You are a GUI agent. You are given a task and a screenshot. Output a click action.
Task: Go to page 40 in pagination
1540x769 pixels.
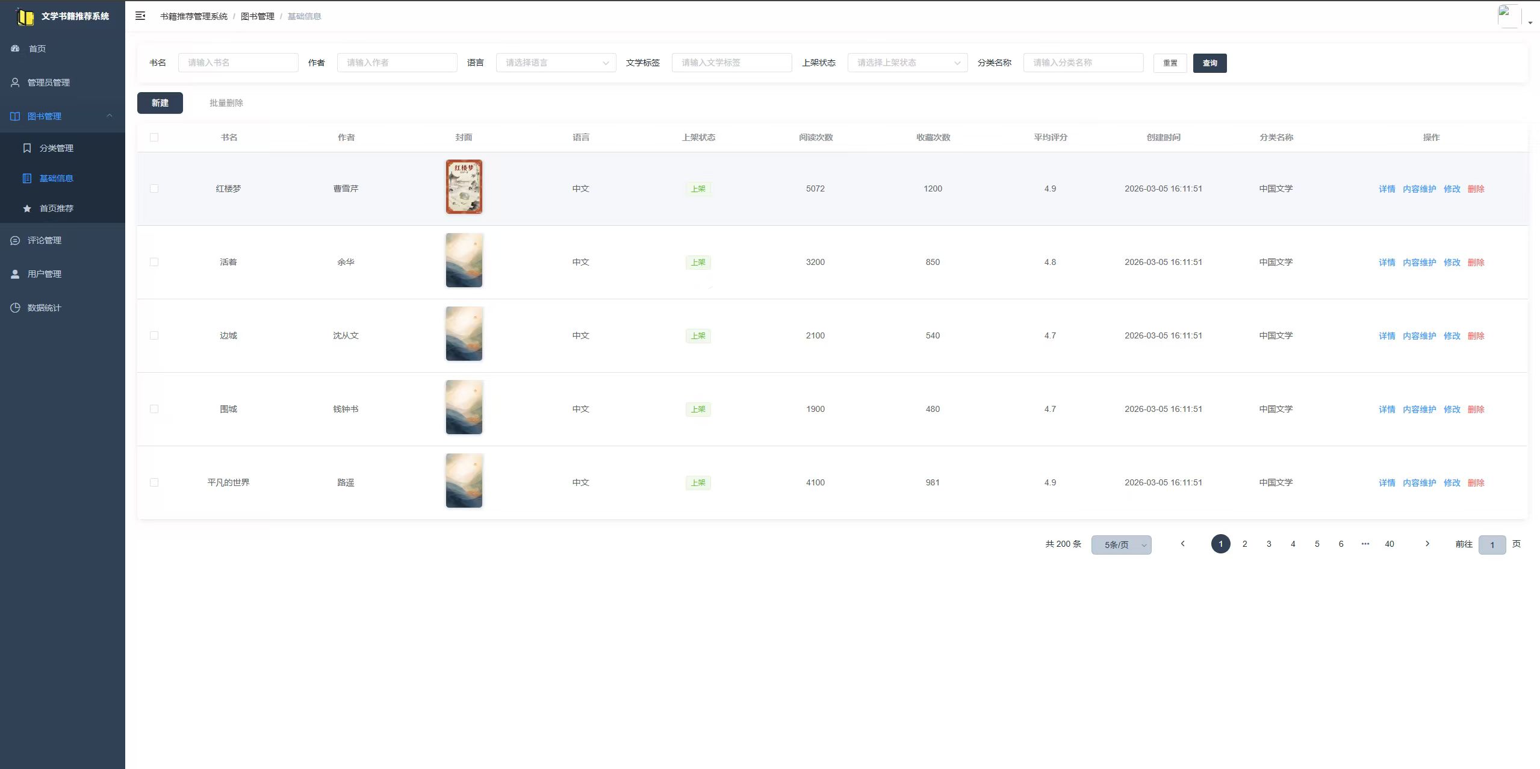coord(1389,544)
